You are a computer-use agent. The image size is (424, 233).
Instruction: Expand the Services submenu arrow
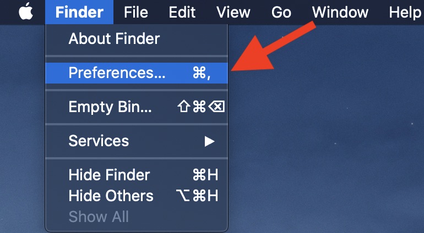(209, 141)
